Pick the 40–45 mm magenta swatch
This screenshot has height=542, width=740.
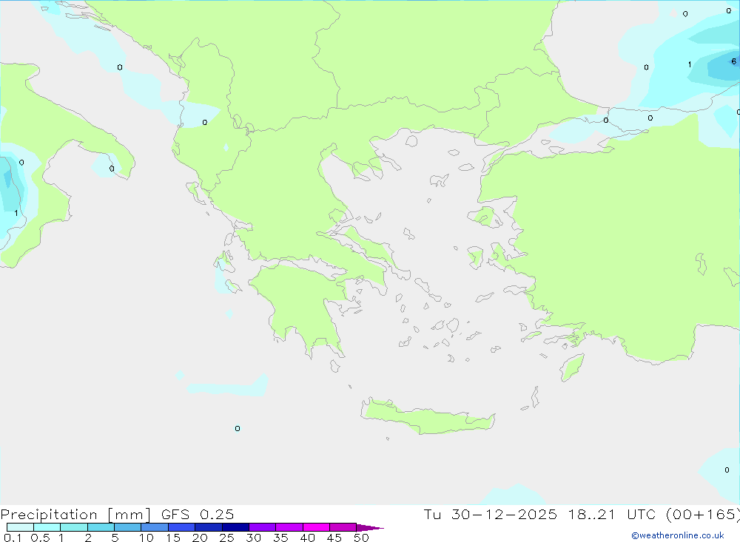pos(316,527)
